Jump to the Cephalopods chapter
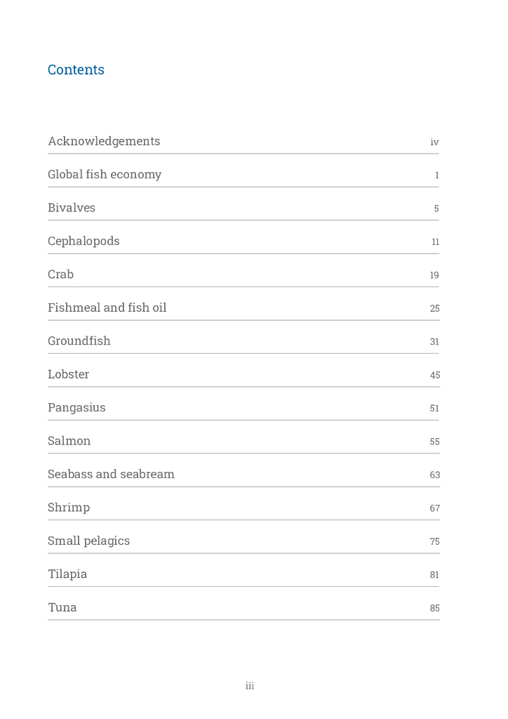This screenshot has width=508, height=719. point(83,242)
